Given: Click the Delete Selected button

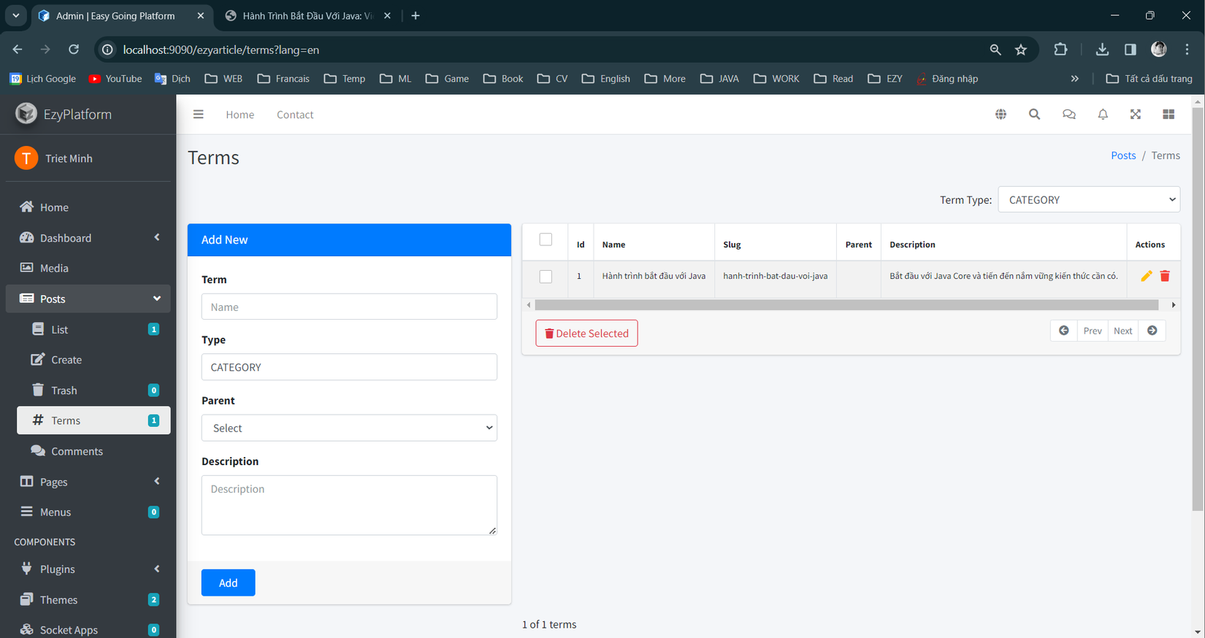Looking at the screenshot, I should tap(586, 334).
